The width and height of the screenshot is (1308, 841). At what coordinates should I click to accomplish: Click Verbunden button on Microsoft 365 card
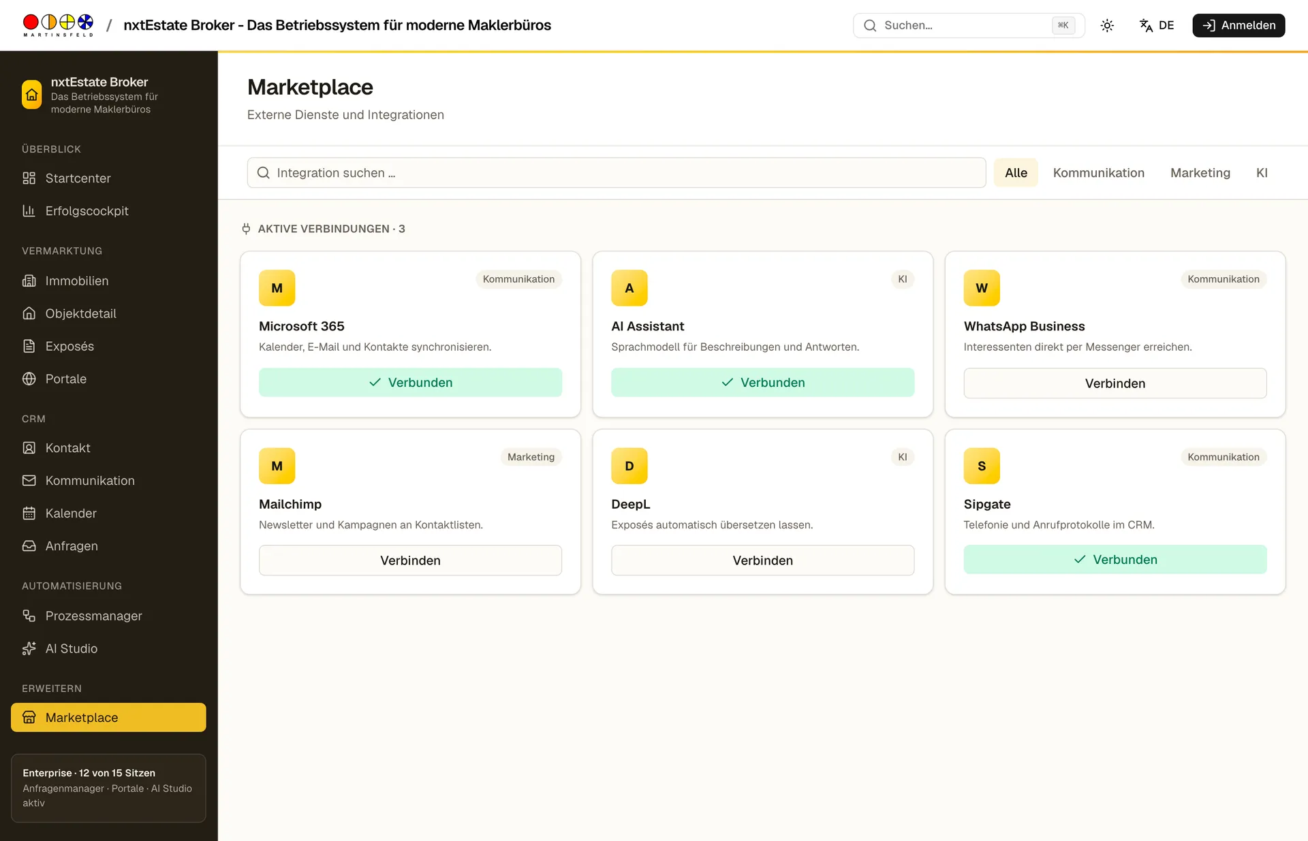(410, 383)
